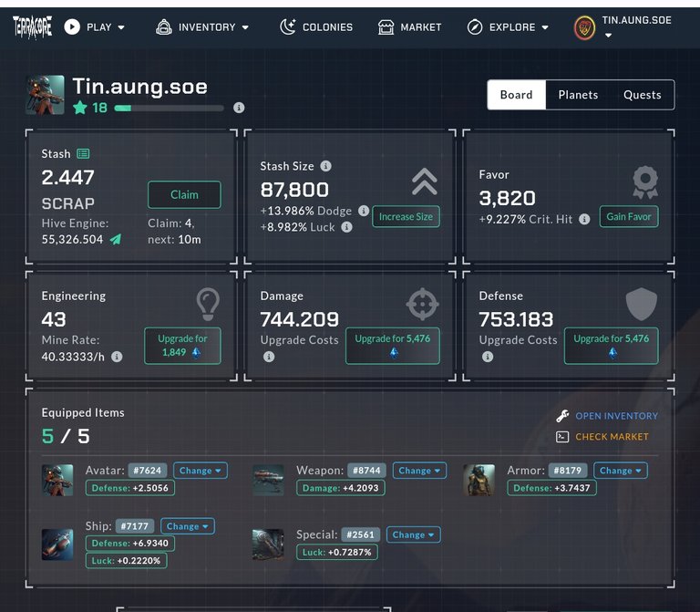Click the info icon beside Luck percentage
The height and width of the screenshot is (612, 700).
coord(346,227)
